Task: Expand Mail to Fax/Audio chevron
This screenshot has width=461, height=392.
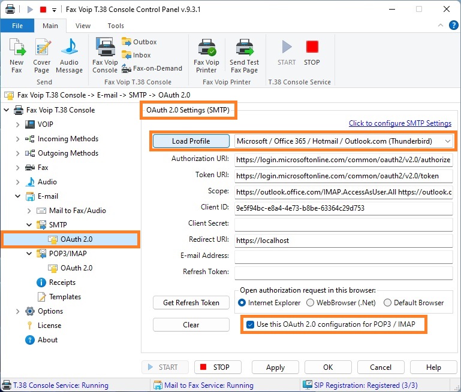Action: point(29,211)
